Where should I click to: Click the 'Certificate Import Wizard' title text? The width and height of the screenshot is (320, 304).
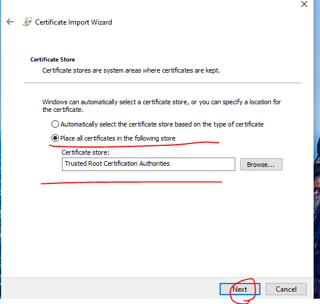click(x=74, y=22)
